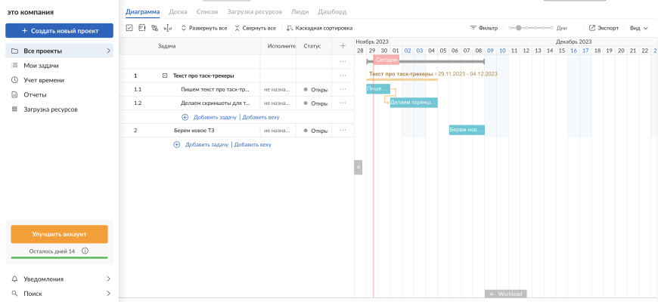
Task: Click the calendar icon in the Gantt toolbar
Action: 141,28
